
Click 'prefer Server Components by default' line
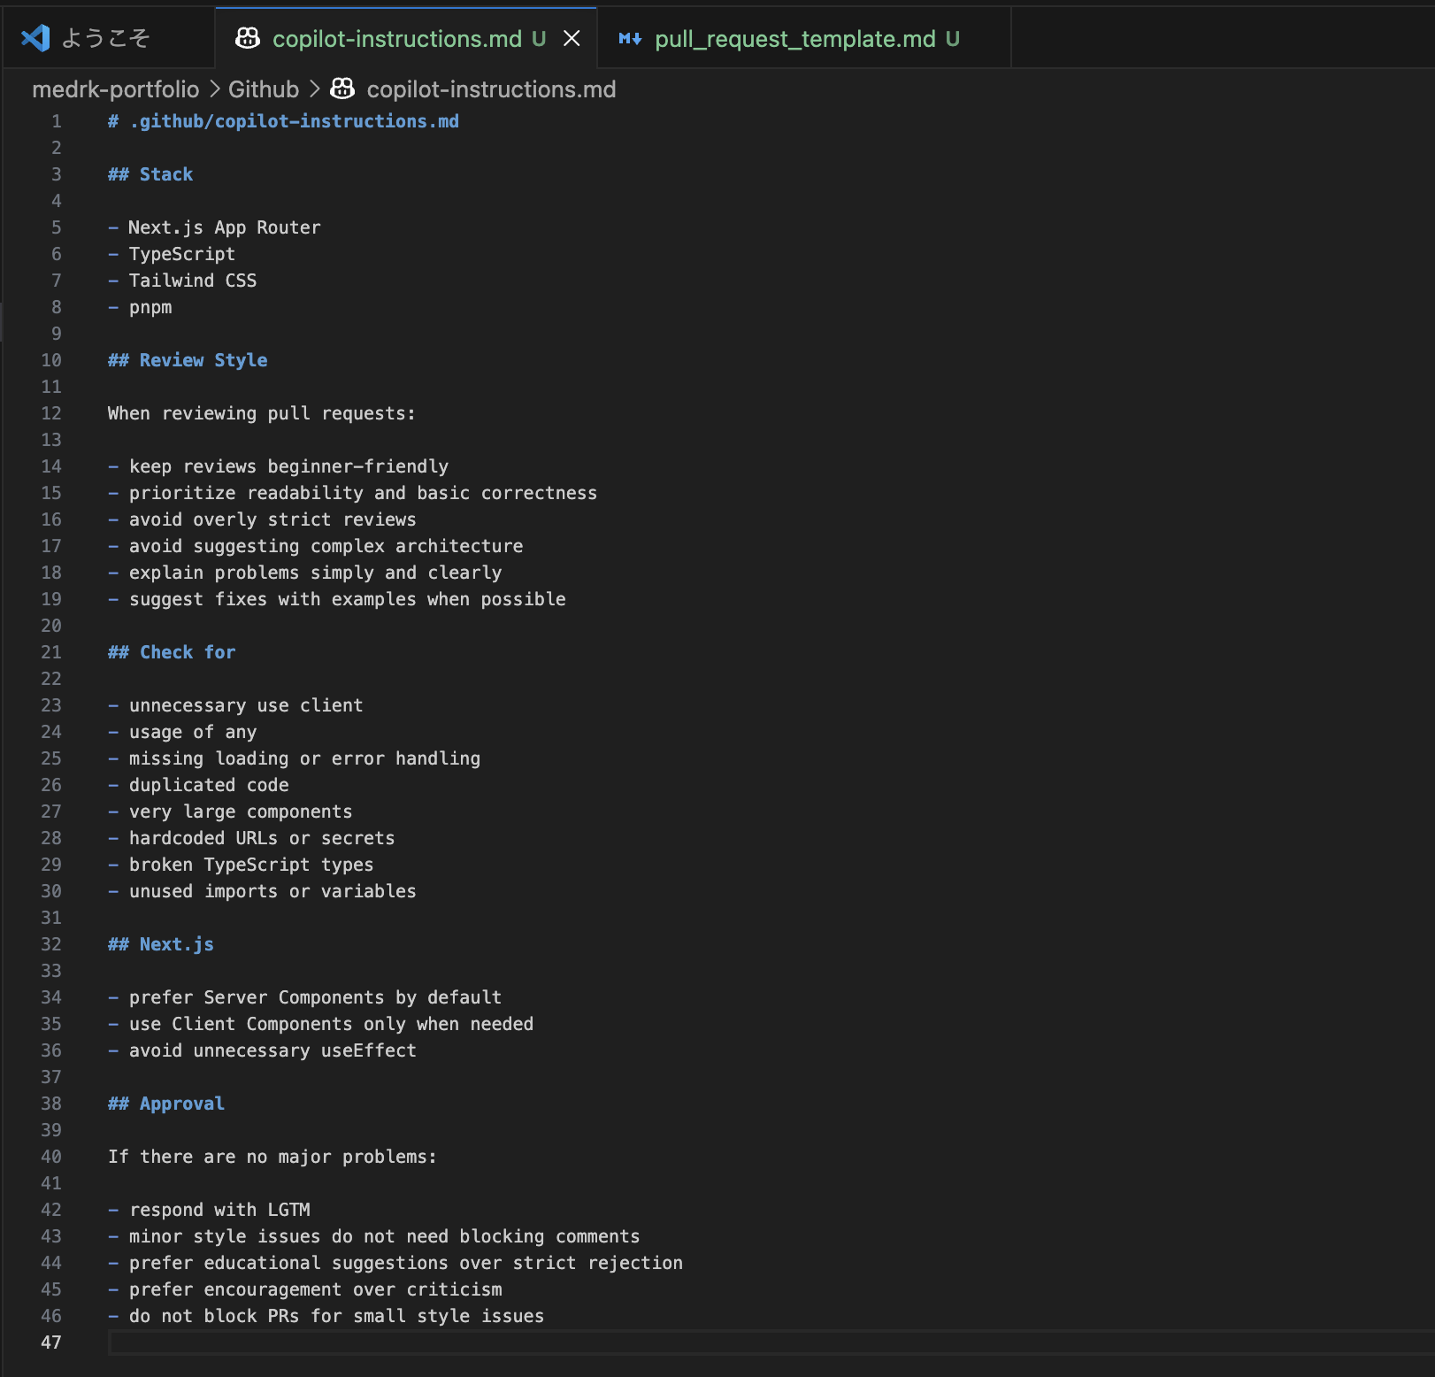tap(315, 997)
